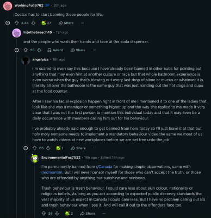Share EnvironmentalFox7532's comment
Image resolution: width=211 pixels, height=218 pixels.
coord(88,213)
